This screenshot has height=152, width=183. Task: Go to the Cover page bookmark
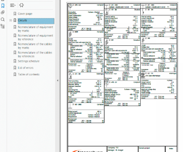pos(25,14)
